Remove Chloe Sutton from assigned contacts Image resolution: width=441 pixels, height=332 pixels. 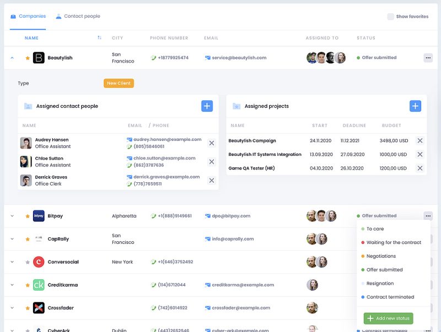point(212,162)
